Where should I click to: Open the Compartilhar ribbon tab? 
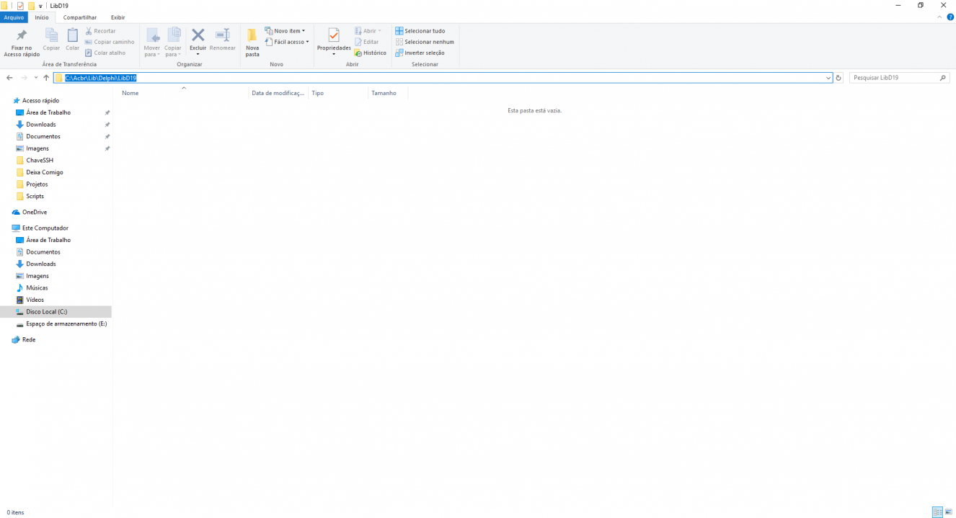point(80,17)
